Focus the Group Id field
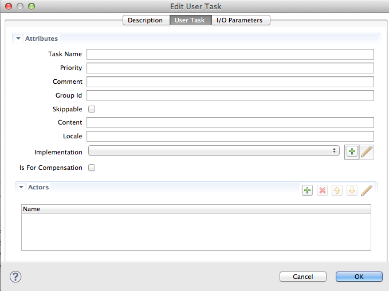The image size is (389, 291). 230,95
